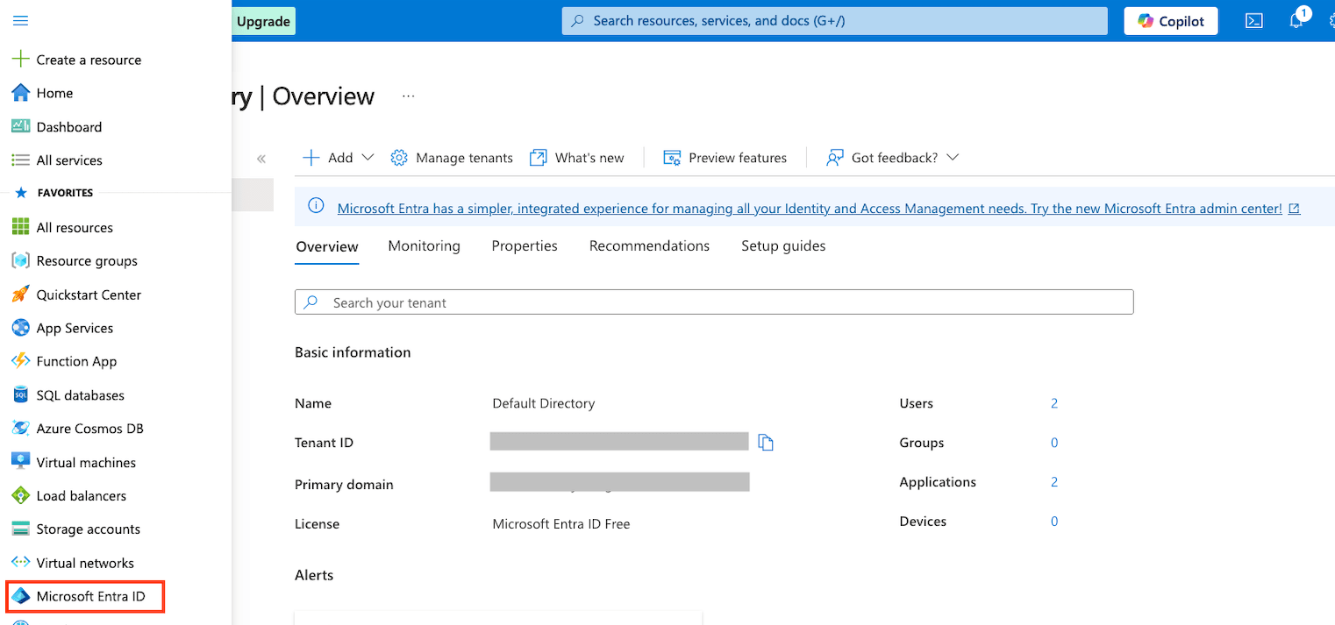The width and height of the screenshot is (1335, 625).
Task: Click the SQL databases icon
Action: tap(20, 395)
